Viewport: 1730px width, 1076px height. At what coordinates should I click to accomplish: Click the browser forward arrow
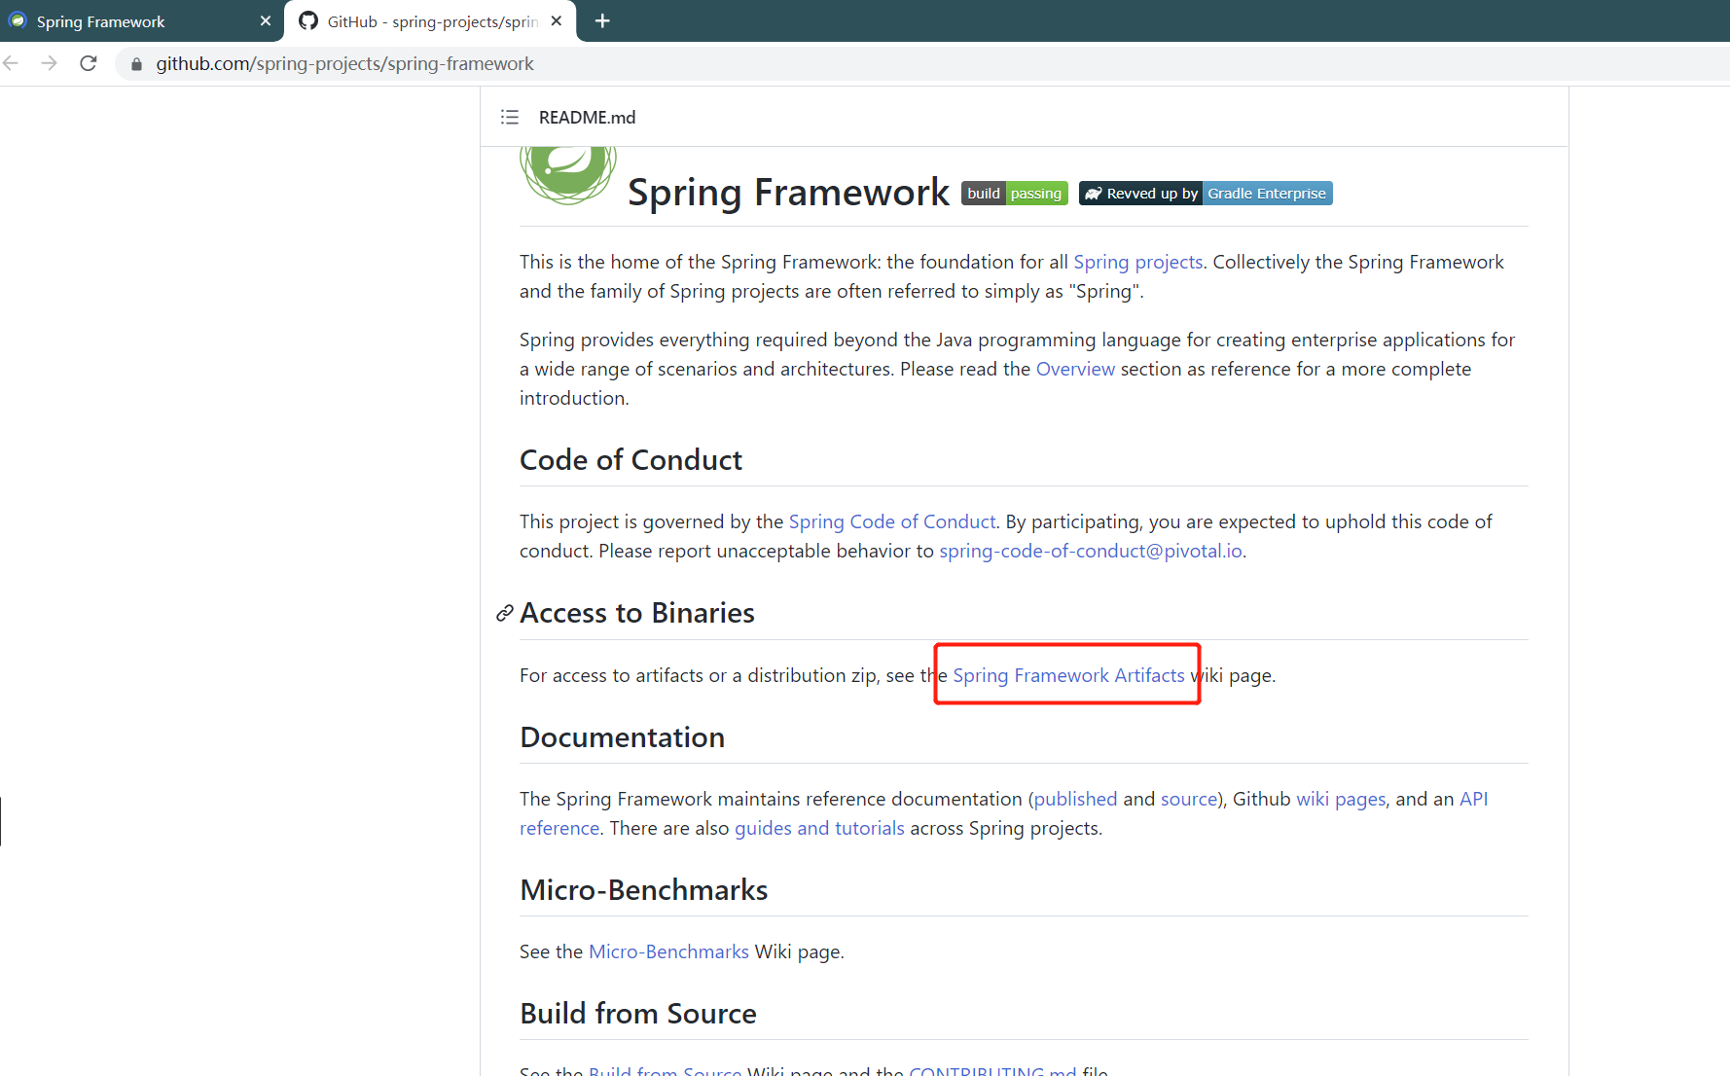50,63
